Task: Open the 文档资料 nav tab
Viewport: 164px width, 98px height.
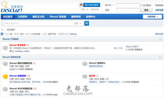Action: tap(23, 17)
